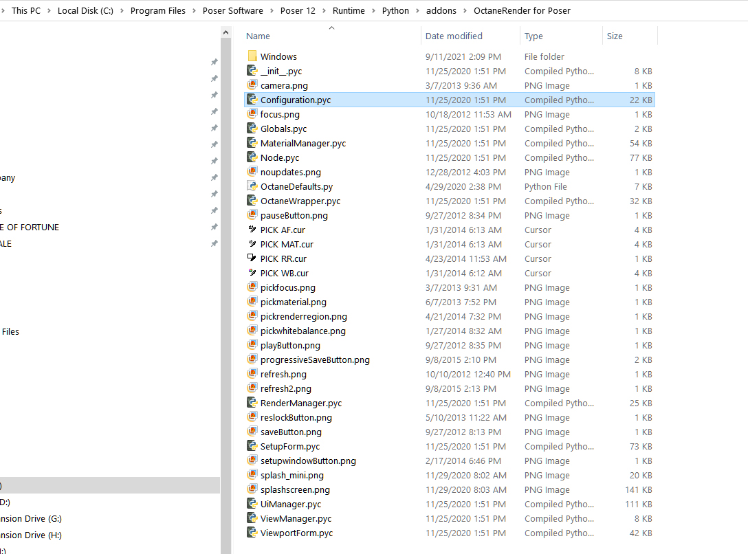748x554 pixels.
Task: Expand breadcrumb arrow after Poser 12
Action: (324, 10)
